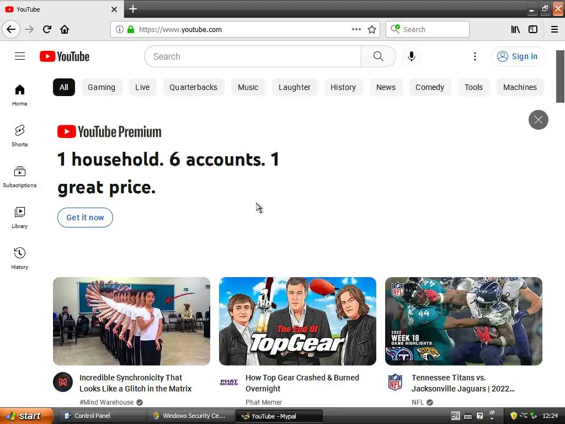Click Get it now for Premium
This screenshot has width=565, height=424.
point(85,218)
